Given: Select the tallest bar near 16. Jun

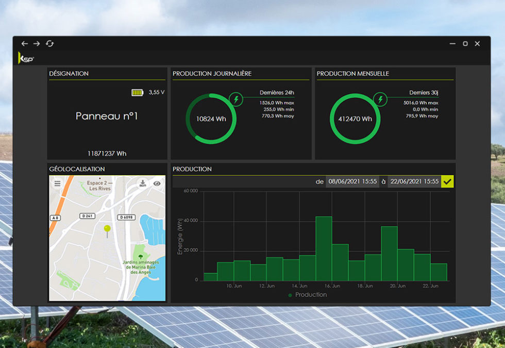Looking at the screenshot, I should 324,248.
